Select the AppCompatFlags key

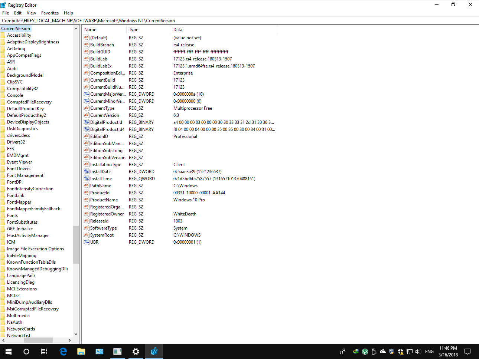tap(24, 55)
